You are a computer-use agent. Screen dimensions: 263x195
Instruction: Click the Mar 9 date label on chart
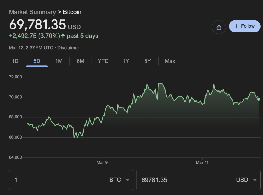tap(102, 162)
